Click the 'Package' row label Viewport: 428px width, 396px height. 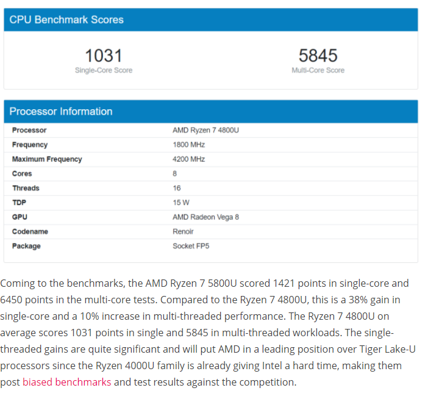pos(26,246)
